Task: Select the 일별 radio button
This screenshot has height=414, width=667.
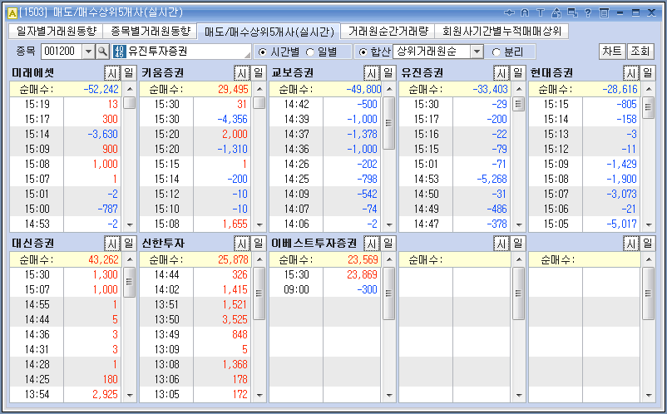Action: tap(310, 52)
